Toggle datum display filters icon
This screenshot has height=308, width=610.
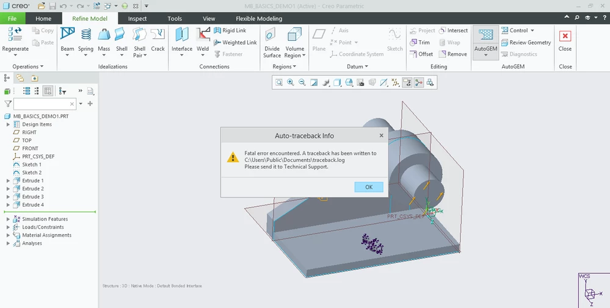coord(395,82)
